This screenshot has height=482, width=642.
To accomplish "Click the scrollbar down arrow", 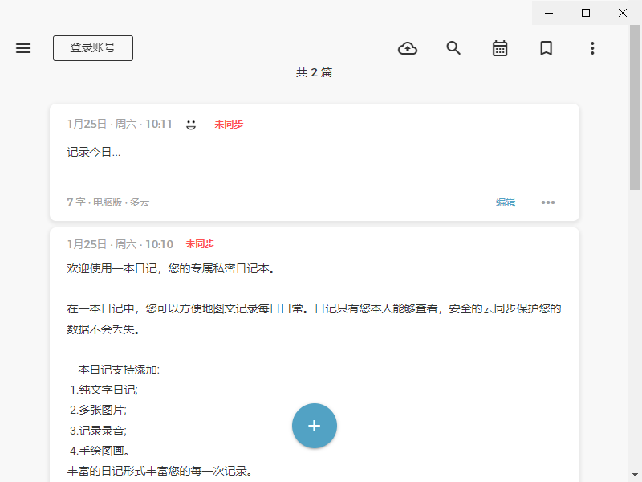I will (x=635, y=475).
